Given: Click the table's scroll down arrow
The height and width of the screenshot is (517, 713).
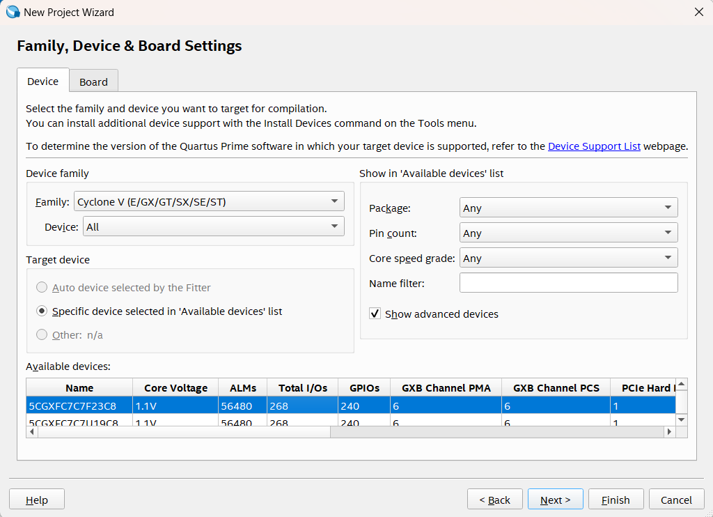Looking at the screenshot, I should tap(682, 419).
